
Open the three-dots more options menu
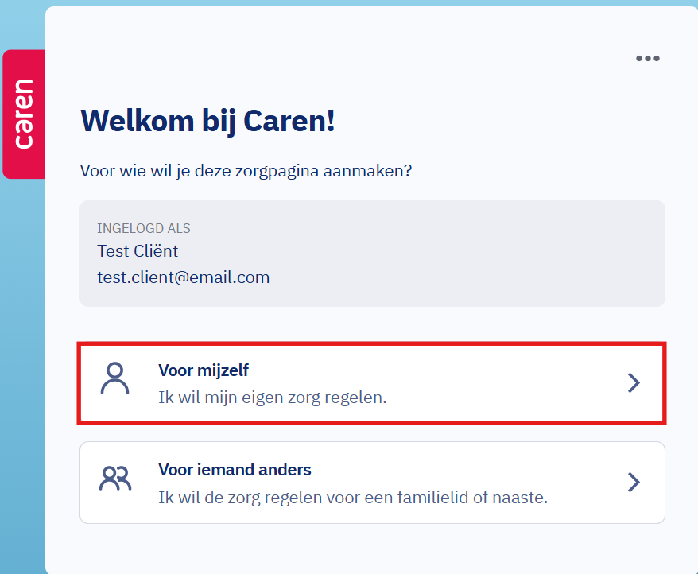point(647,58)
